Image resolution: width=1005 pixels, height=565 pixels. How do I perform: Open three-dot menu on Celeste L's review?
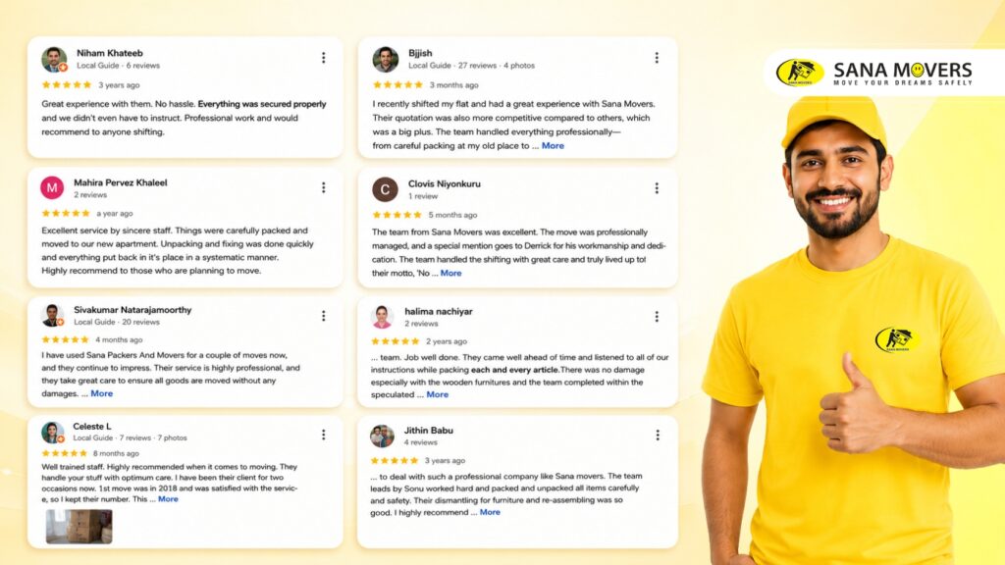(x=324, y=435)
